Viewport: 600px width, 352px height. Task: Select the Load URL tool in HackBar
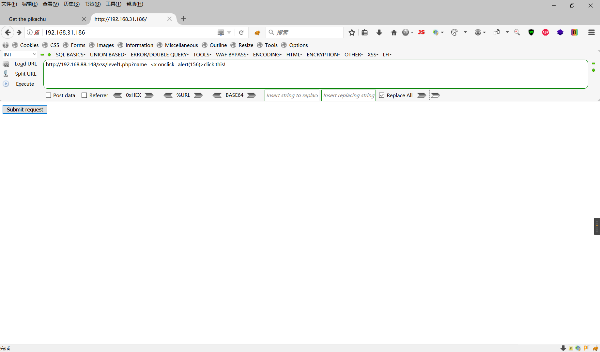click(25, 64)
